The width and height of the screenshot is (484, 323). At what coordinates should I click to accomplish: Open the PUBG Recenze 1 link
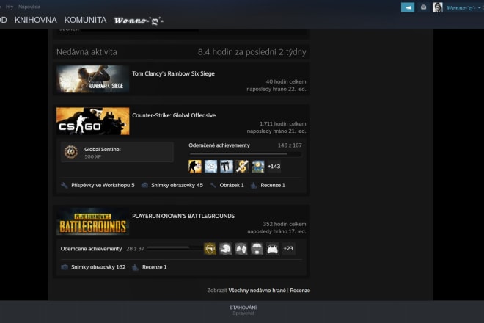pyautogui.click(x=154, y=267)
